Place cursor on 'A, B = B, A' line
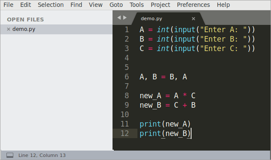 pyautogui.click(x=163, y=77)
